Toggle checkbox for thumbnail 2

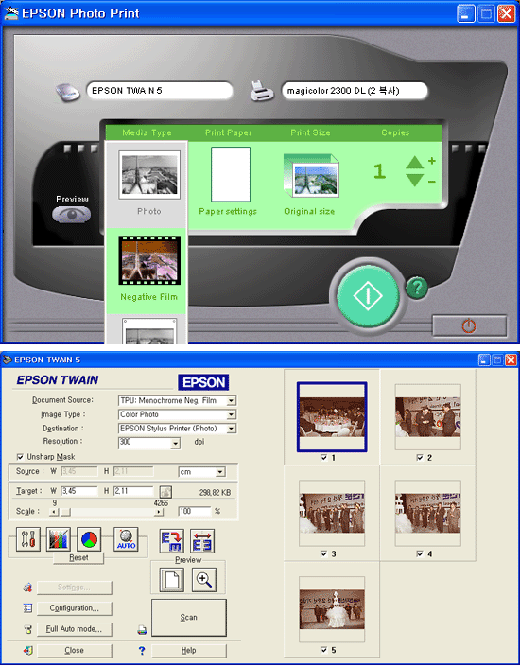(420, 458)
